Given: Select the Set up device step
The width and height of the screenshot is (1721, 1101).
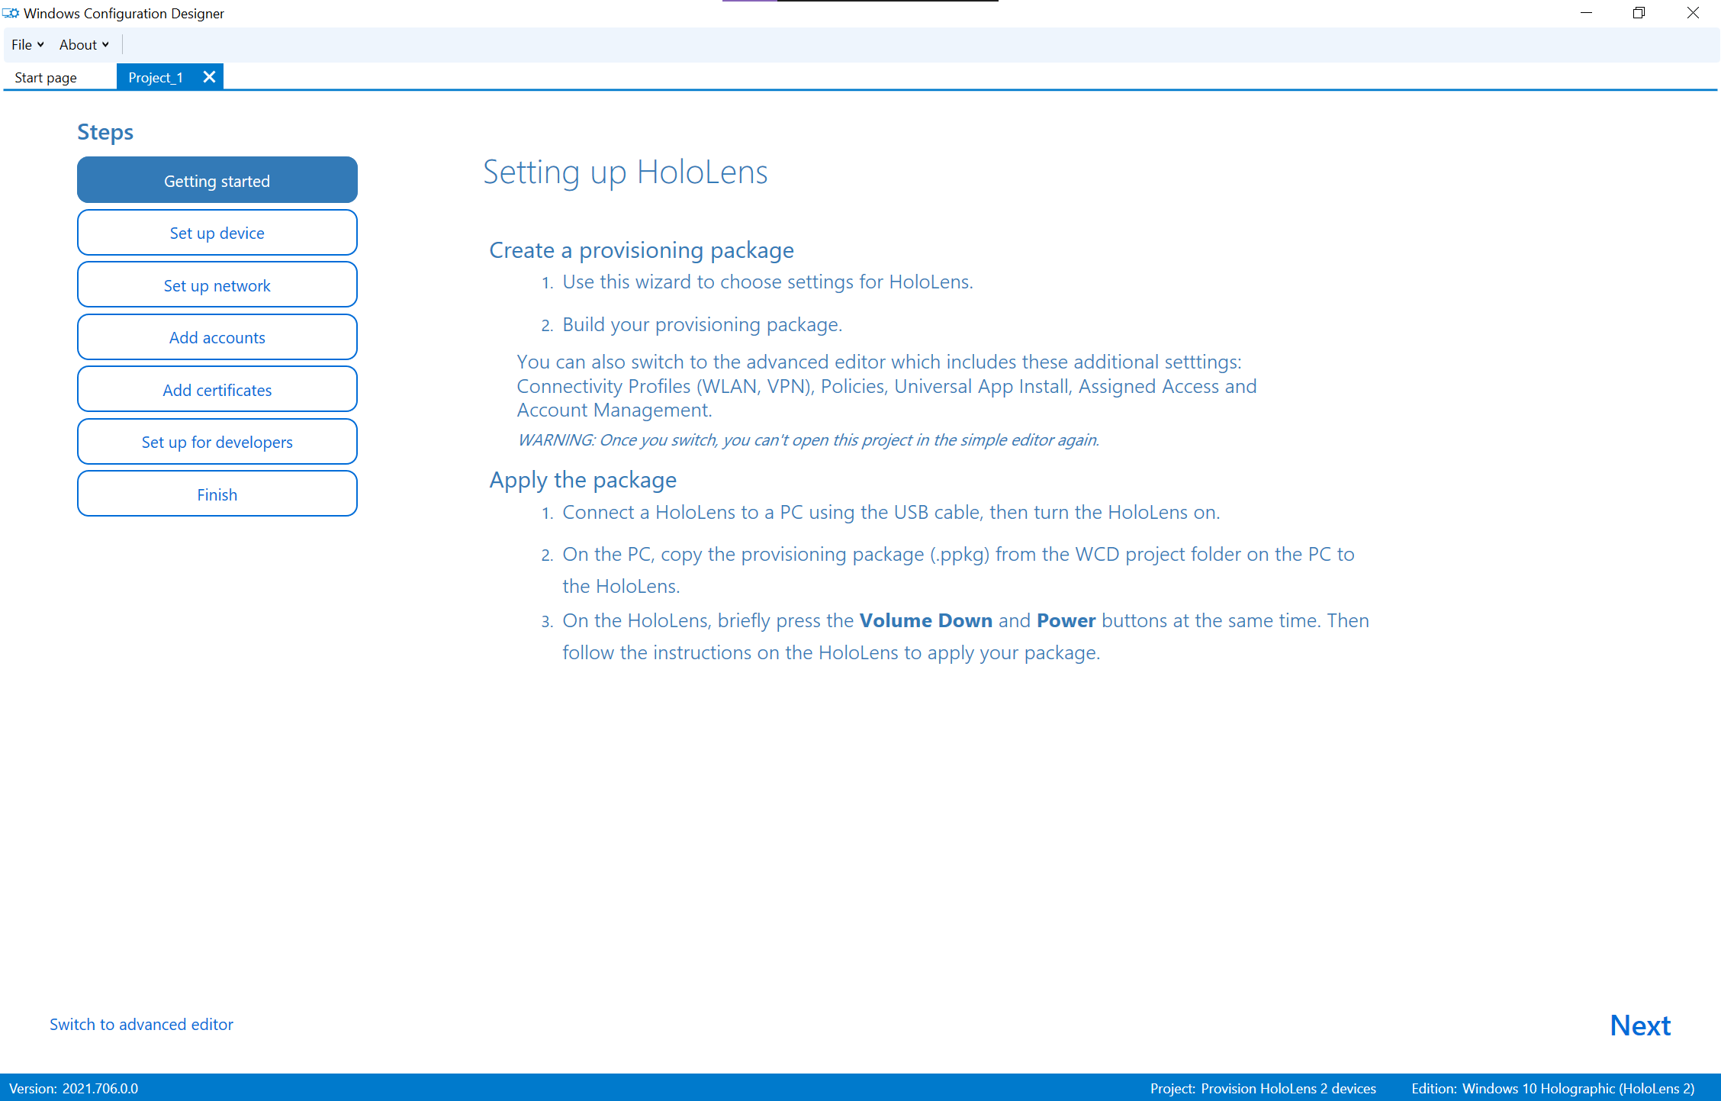Looking at the screenshot, I should [x=217, y=232].
